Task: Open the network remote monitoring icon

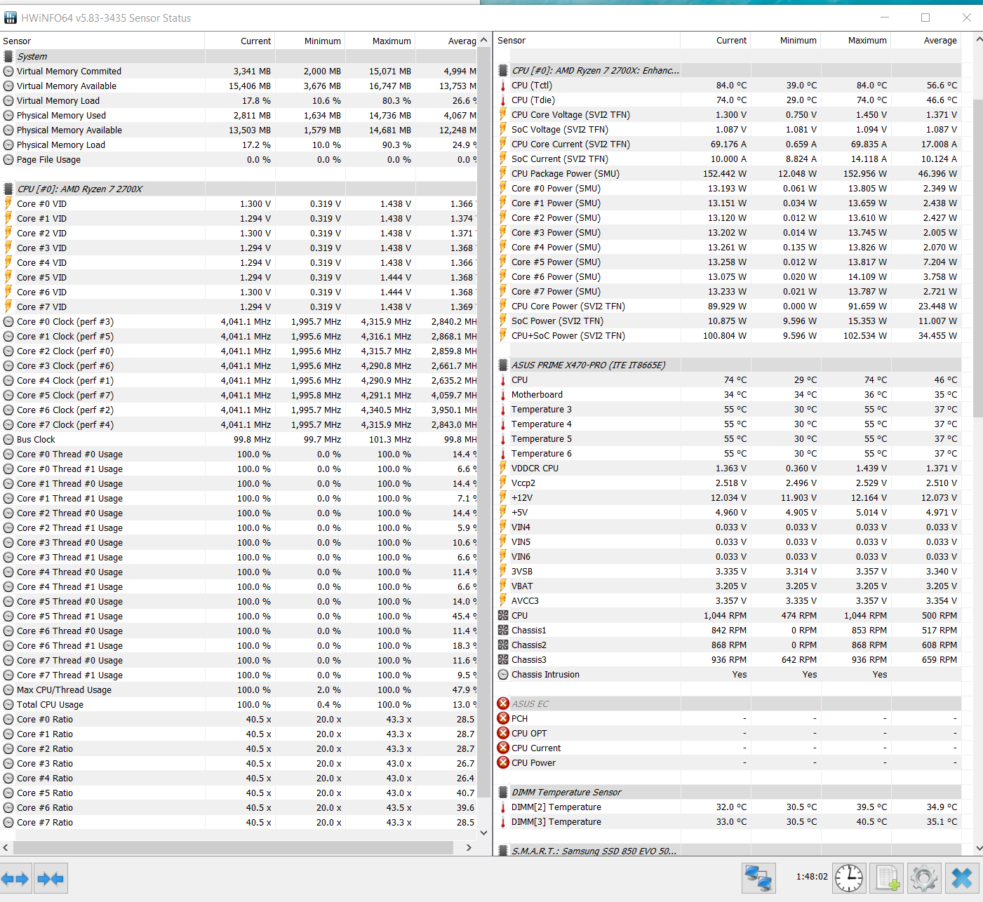Action: (x=758, y=877)
